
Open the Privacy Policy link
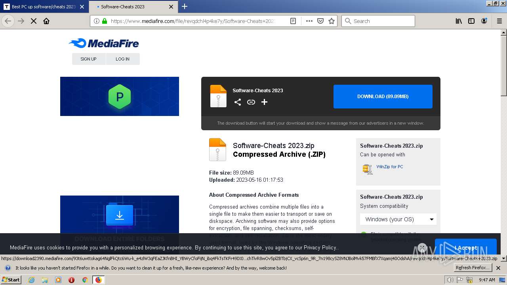320,248
